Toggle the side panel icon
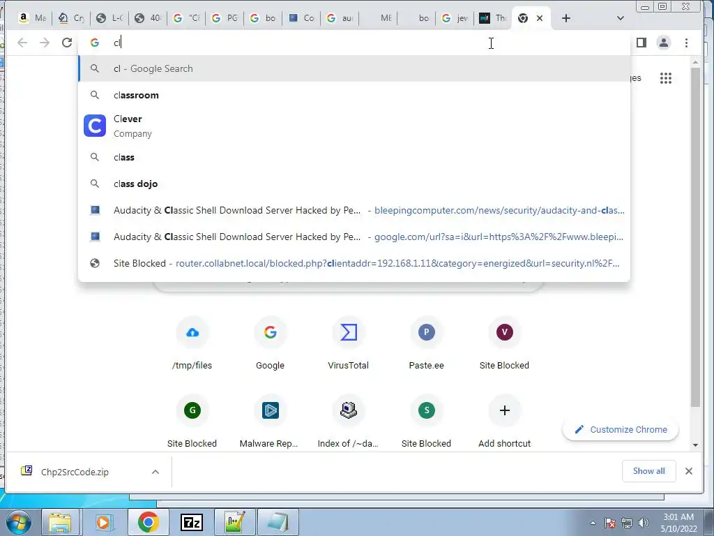Screen dimensions: 714x536 [641, 43]
